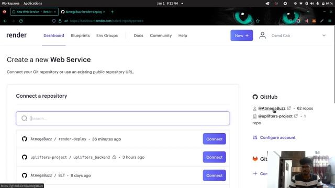
Task: Click the GitHub logo in sidebar heading
Action: (x=255, y=97)
